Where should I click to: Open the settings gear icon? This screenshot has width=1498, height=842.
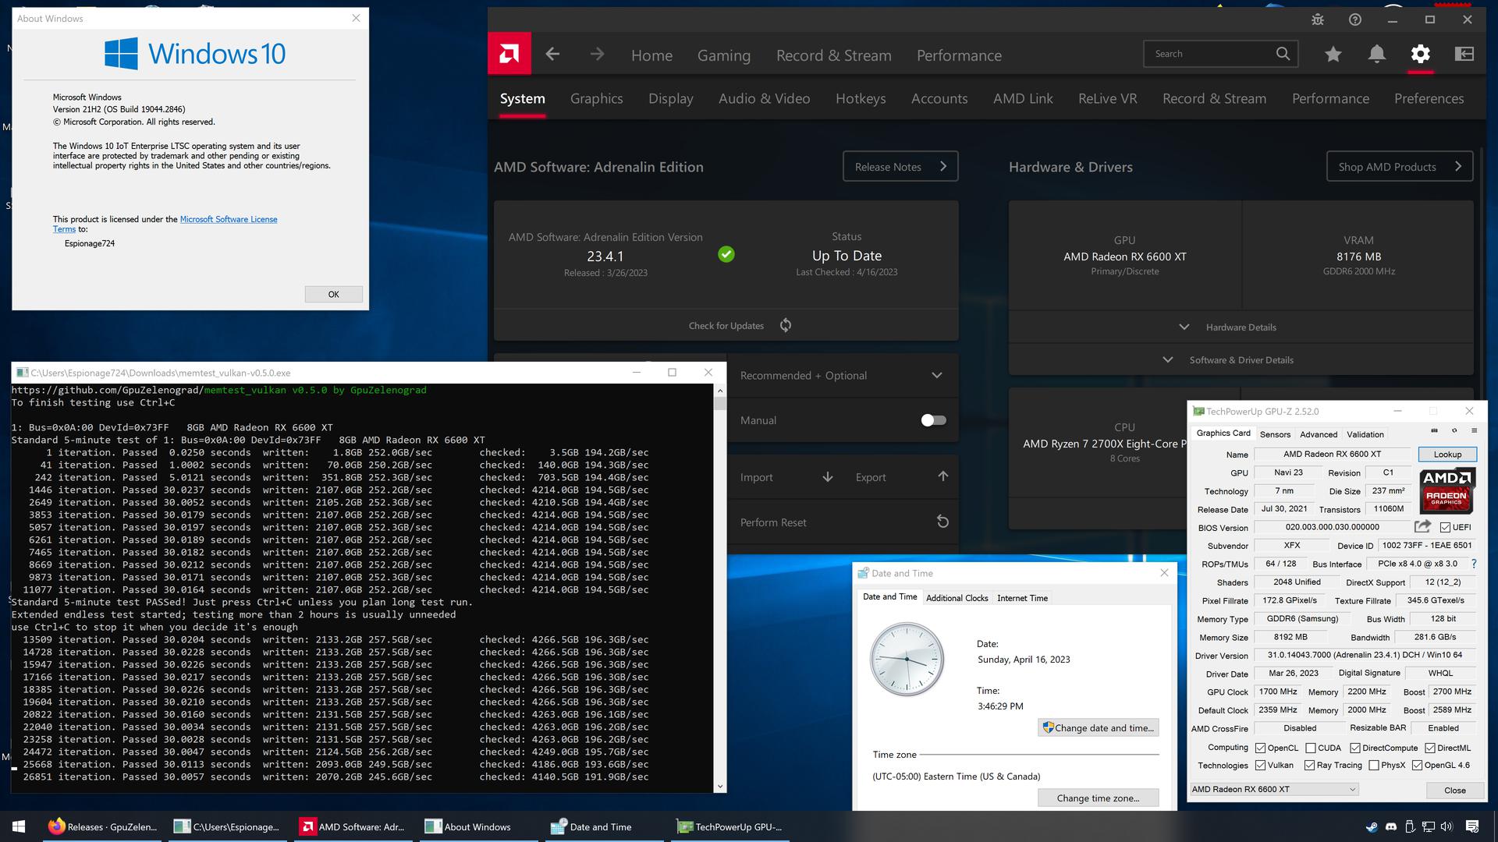pos(1421,54)
